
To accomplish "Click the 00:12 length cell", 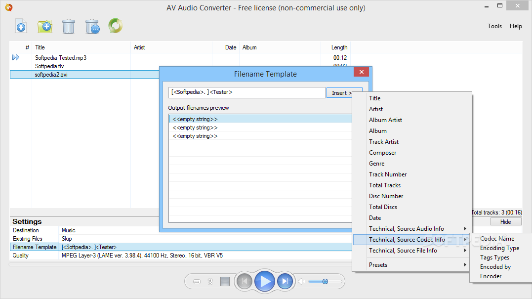I will tap(340, 58).
